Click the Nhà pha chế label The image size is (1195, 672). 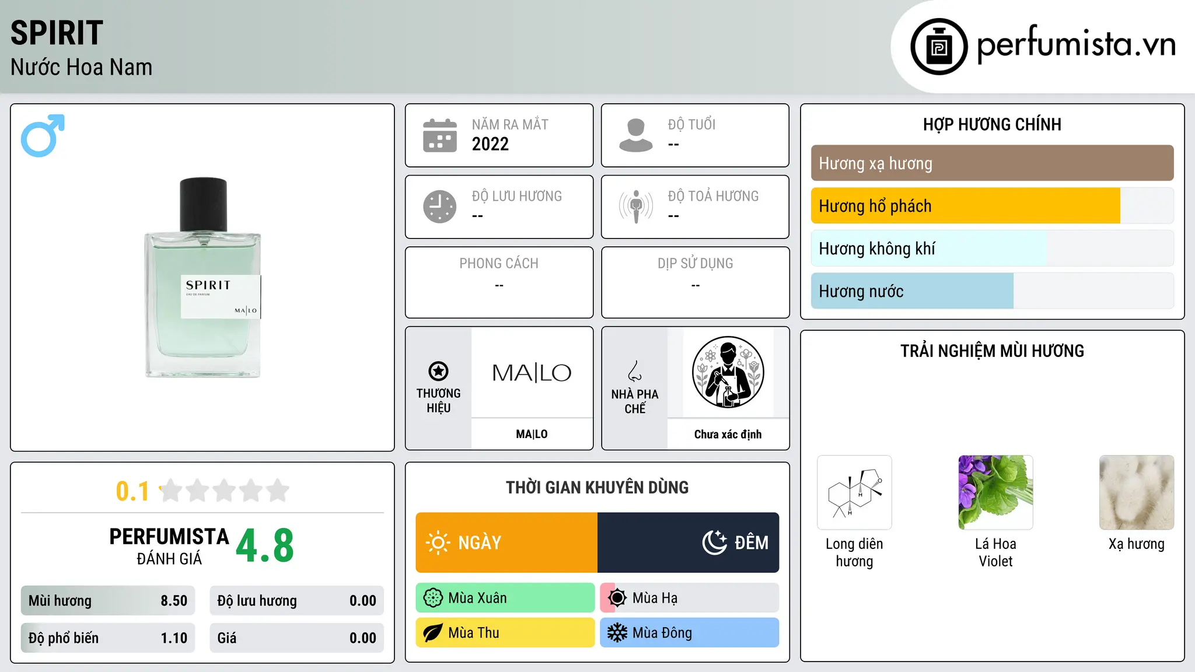click(x=635, y=401)
